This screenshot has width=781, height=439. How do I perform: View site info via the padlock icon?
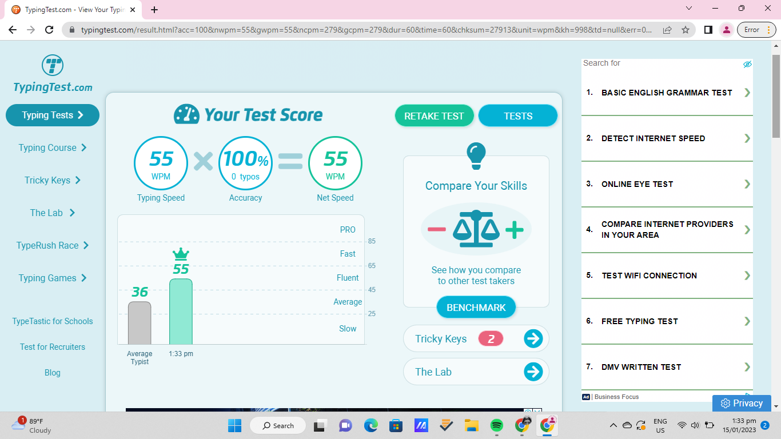coord(72,30)
